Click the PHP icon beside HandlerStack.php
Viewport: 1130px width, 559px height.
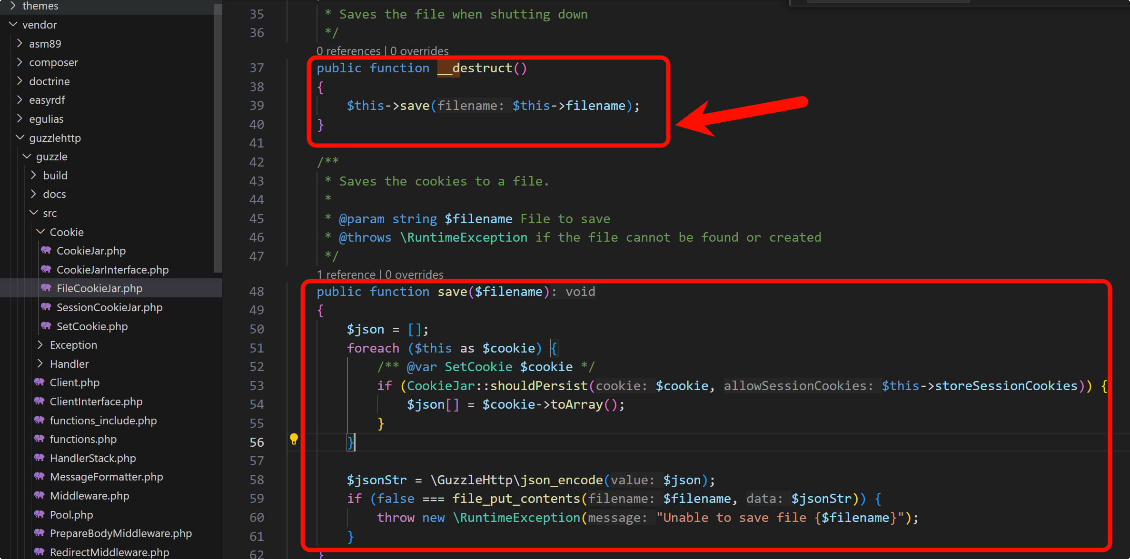40,458
